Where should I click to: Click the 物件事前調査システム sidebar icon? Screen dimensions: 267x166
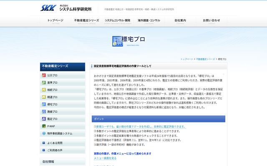click(x=44, y=134)
